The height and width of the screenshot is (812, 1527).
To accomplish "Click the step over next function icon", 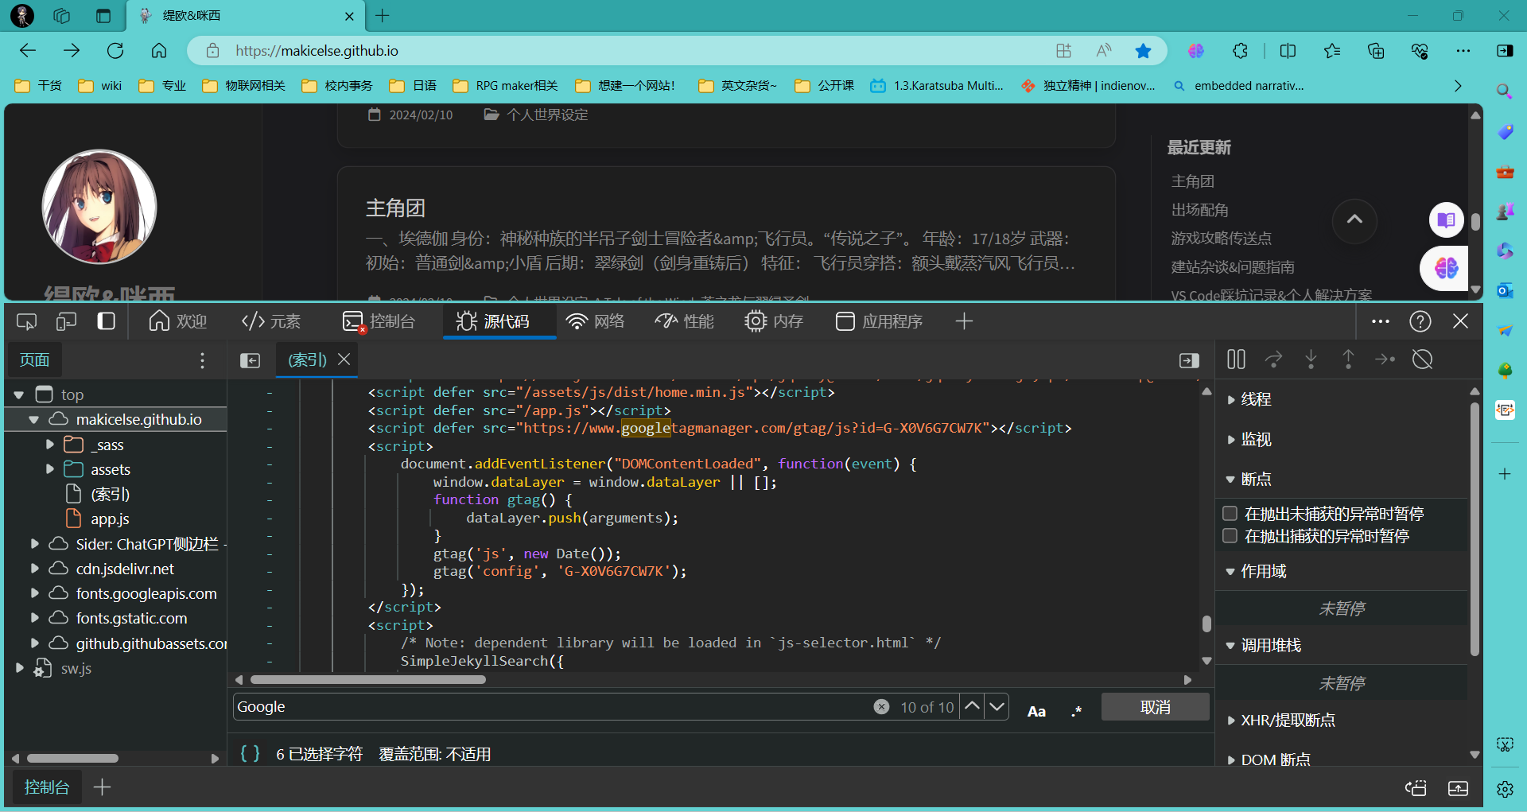I will coord(1273,359).
